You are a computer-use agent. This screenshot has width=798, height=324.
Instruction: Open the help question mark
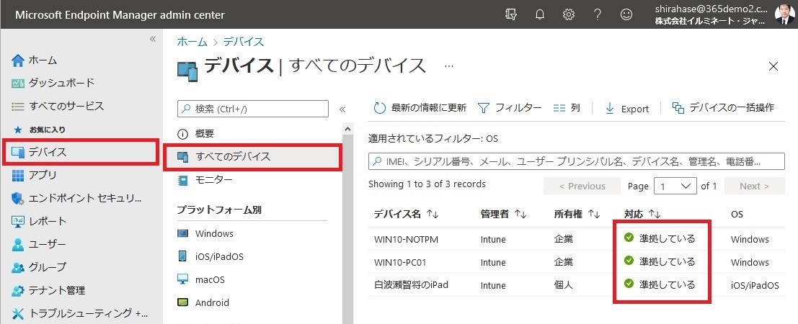(x=598, y=14)
